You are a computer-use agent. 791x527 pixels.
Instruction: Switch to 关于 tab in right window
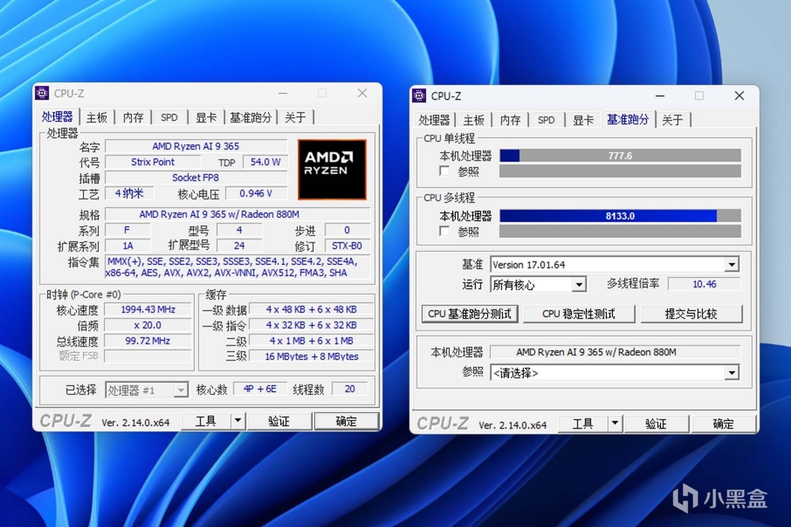(x=672, y=120)
